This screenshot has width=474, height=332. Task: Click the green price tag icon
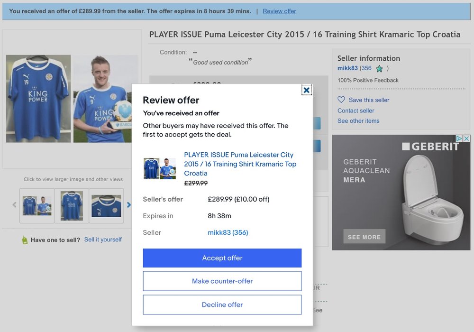pyautogui.click(x=25, y=240)
